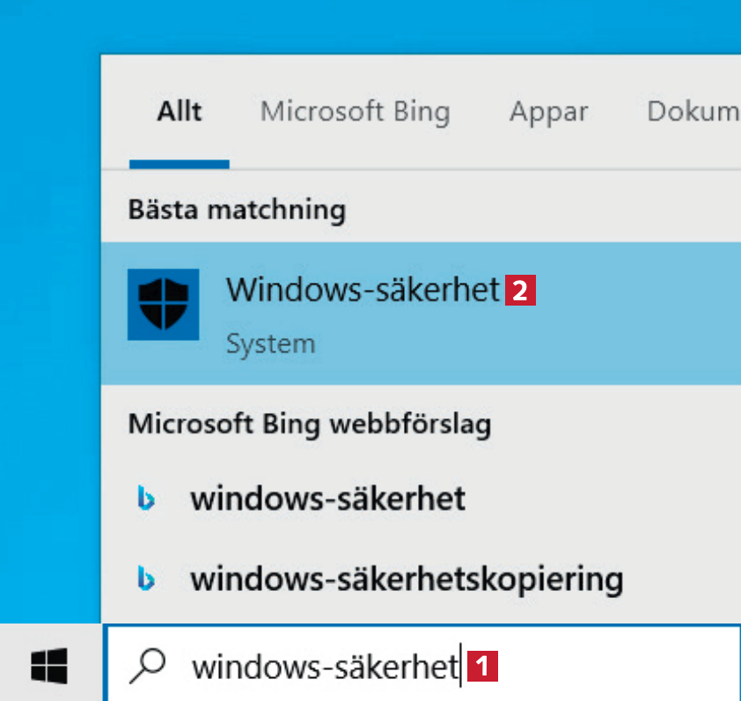The width and height of the screenshot is (741, 701).
Task: Click the System label under Windows-säkerhet
Action: [x=270, y=343]
